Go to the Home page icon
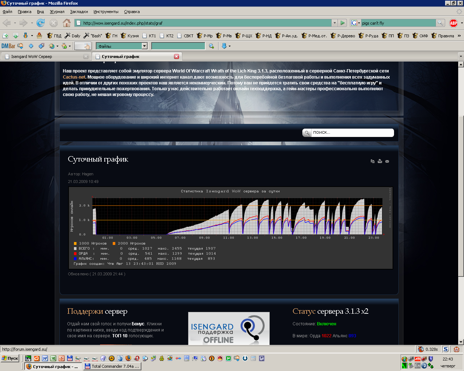This screenshot has height=371, width=464. click(67, 23)
